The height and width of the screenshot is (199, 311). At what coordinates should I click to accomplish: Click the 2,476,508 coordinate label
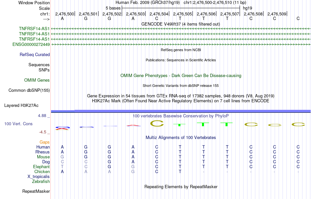click(253, 14)
